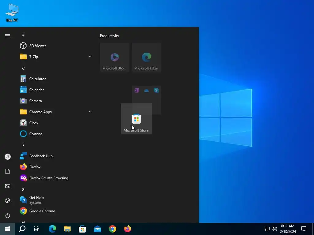314x235 pixels.
Task: Open the Microsoft Edge tile
Action: pyautogui.click(x=146, y=57)
